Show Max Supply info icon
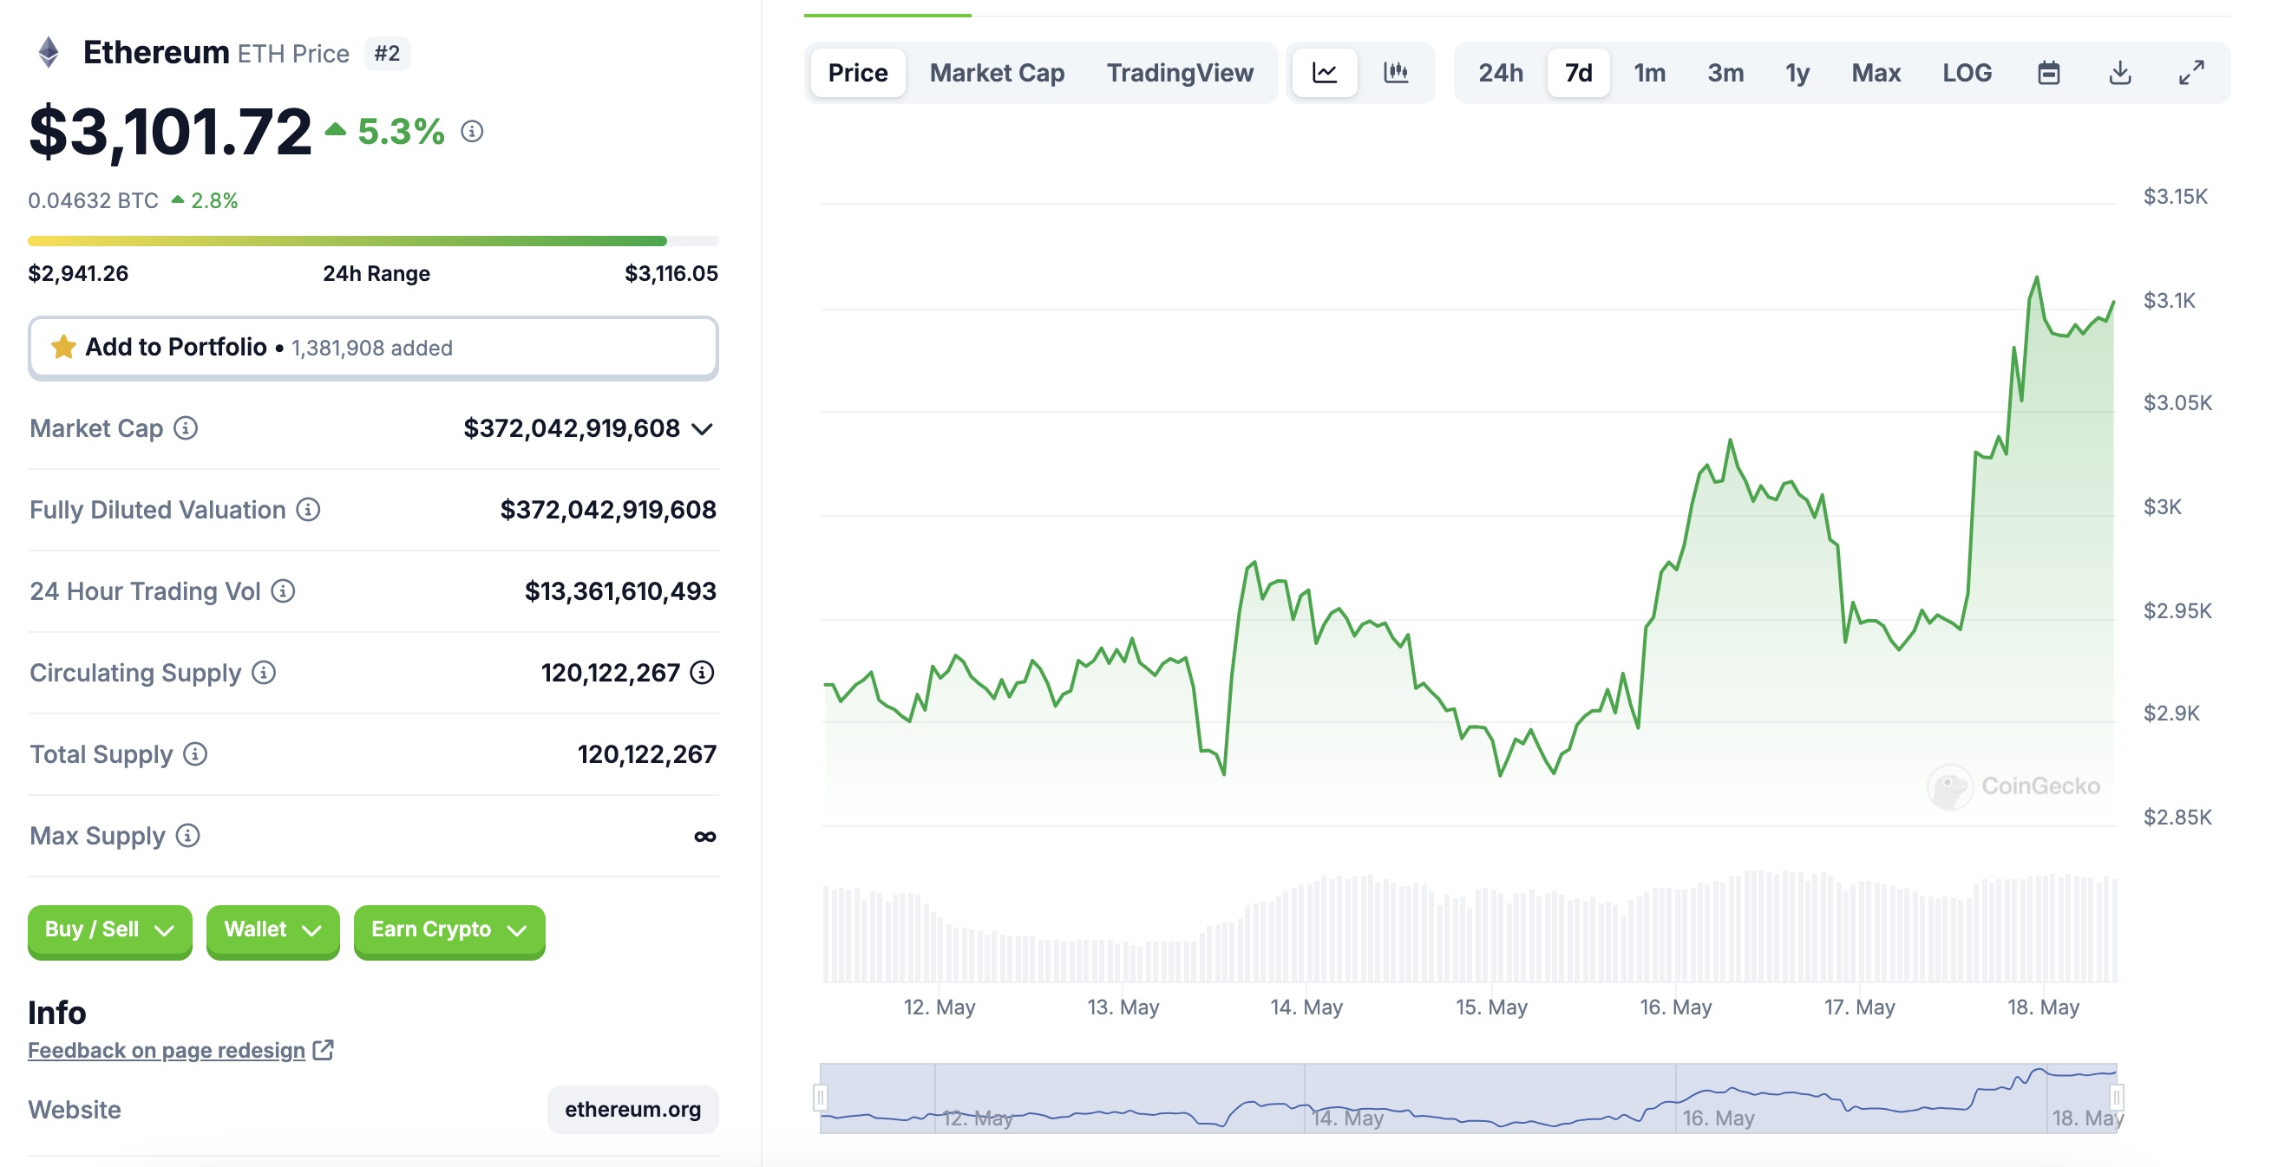 (188, 836)
